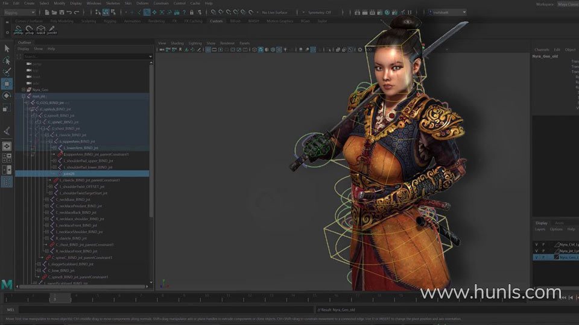Open the Deform menu

point(142,4)
